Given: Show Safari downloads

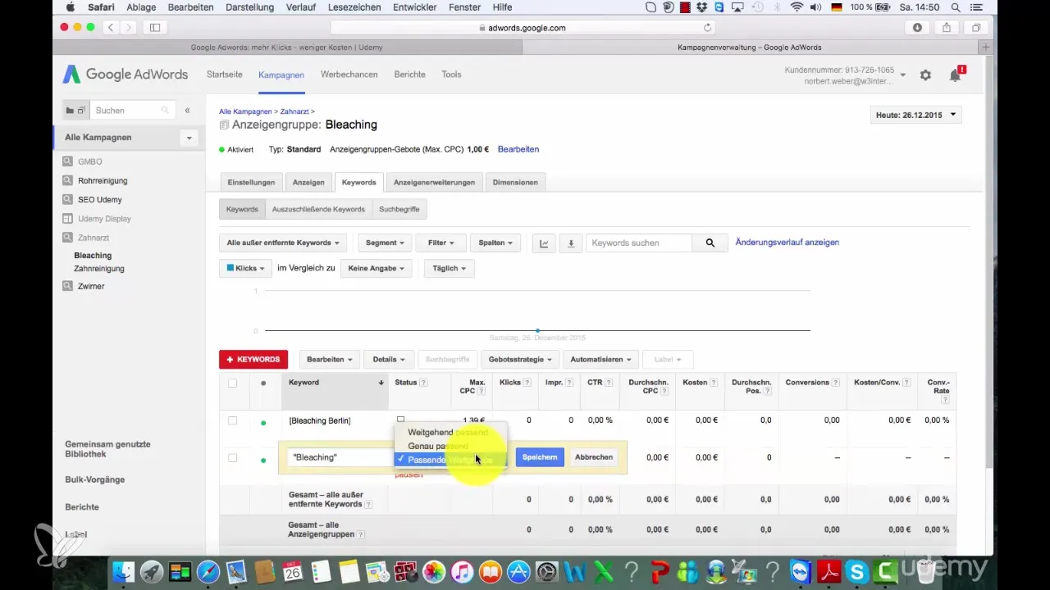Looking at the screenshot, I should click(x=917, y=27).
